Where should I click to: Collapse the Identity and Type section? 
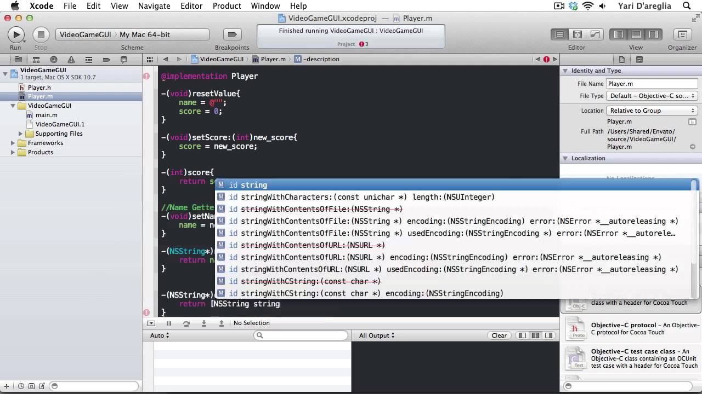pos(565,71)
